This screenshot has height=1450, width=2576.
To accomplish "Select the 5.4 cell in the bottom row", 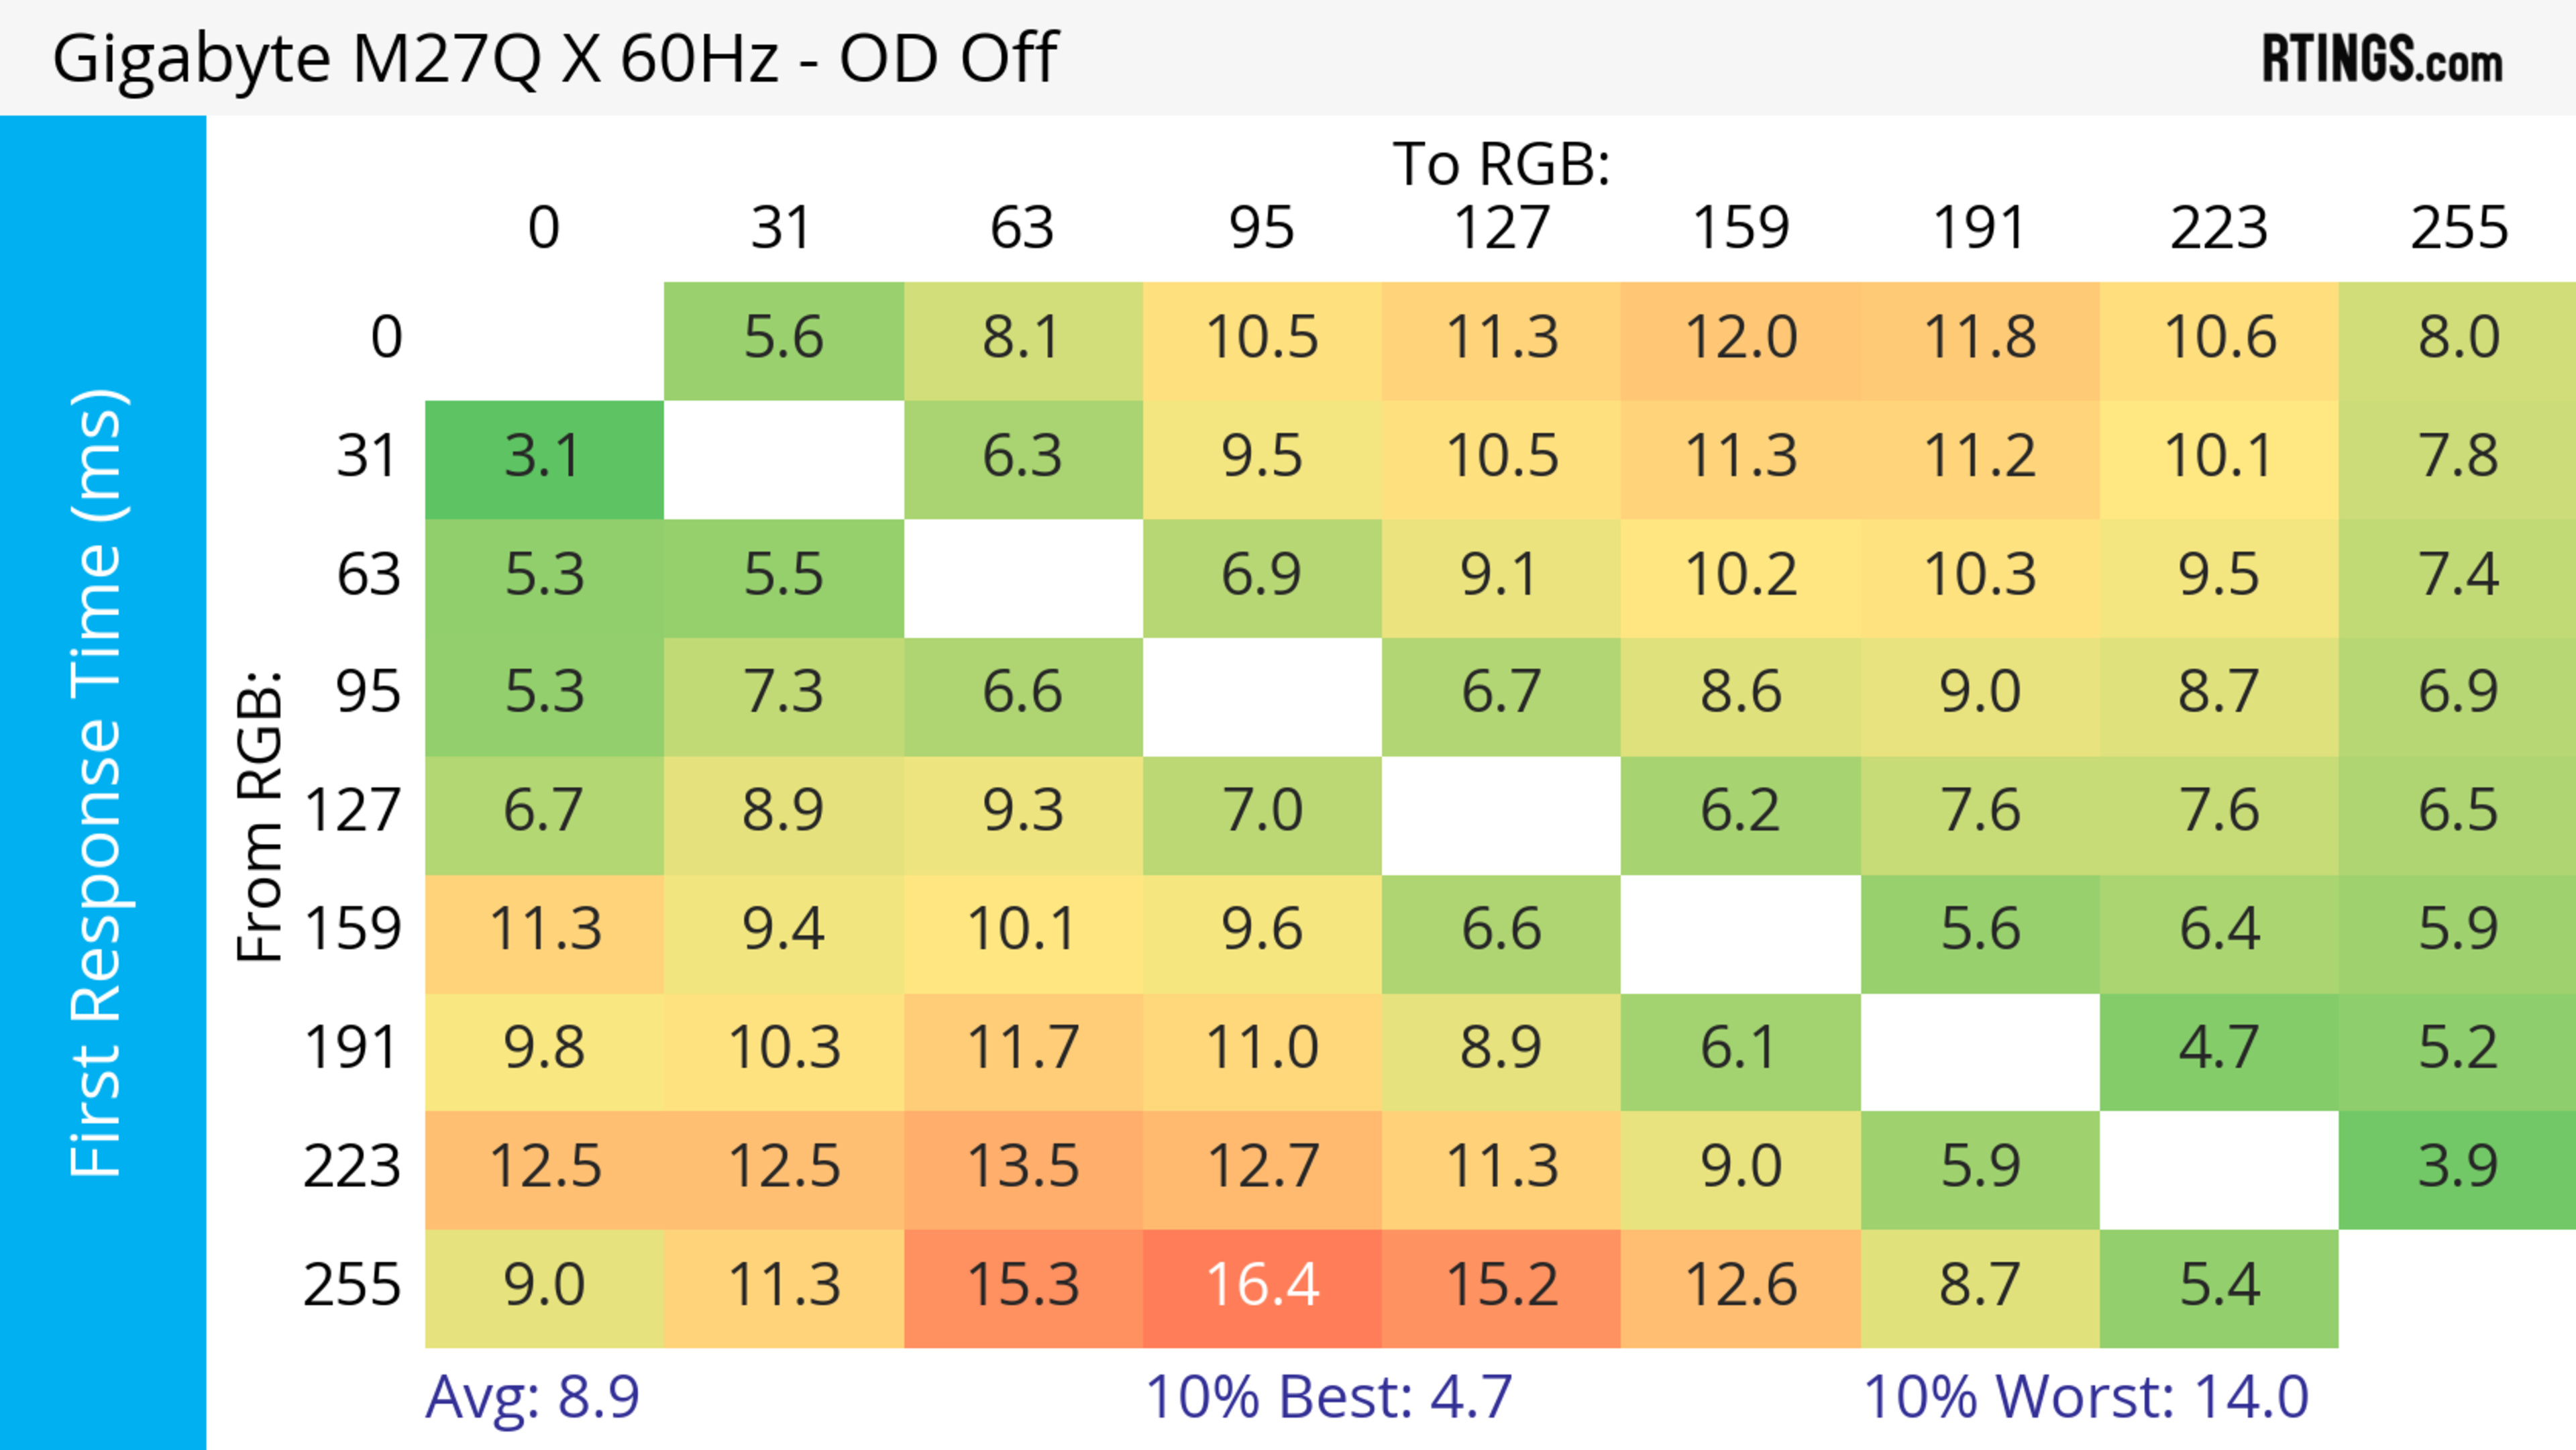I will click(x=2219, y=1285).
